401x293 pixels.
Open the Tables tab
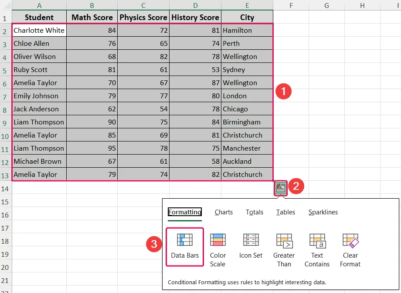pyautogui.click(x=285, y=212)
